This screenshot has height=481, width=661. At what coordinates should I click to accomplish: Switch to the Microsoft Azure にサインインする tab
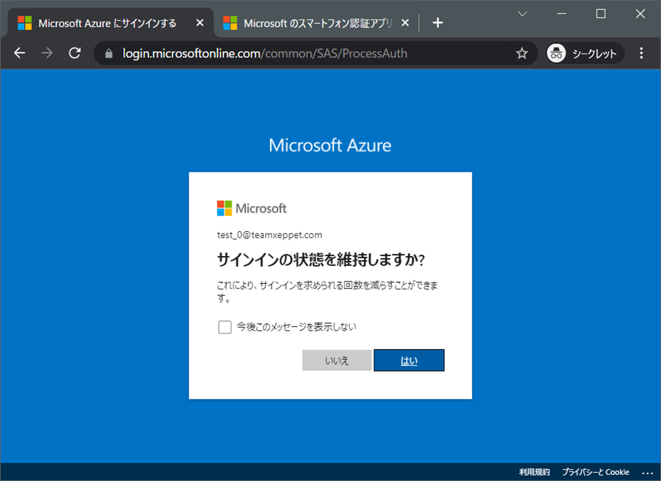(x=107, y=23)
